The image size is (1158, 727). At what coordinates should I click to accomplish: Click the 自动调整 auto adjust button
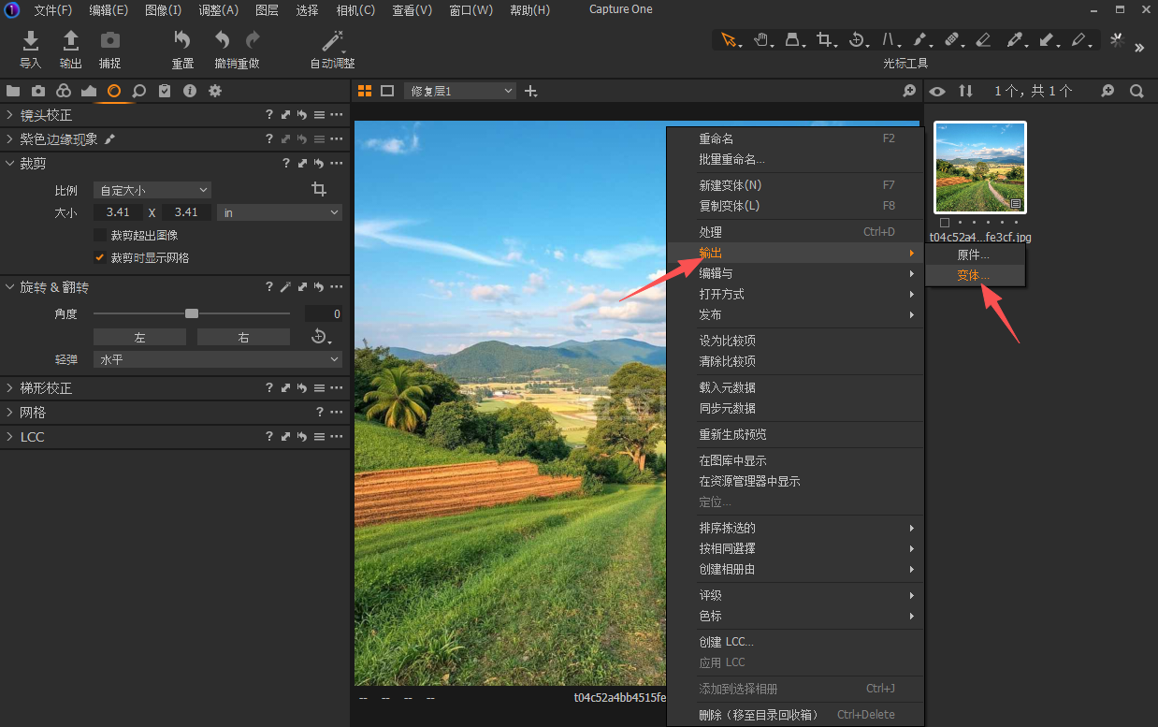[x=333, y=50]
